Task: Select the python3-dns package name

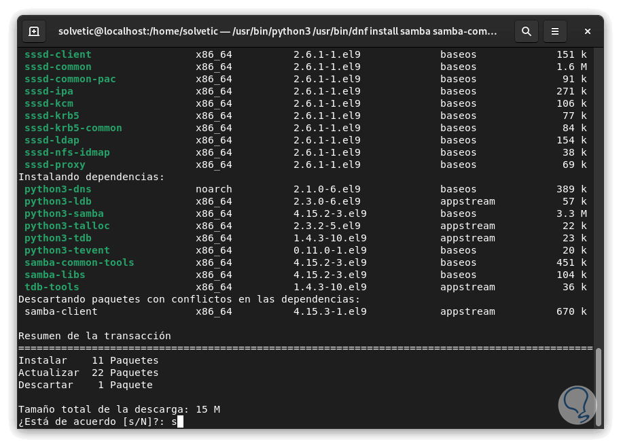Action: click(58, 189)
